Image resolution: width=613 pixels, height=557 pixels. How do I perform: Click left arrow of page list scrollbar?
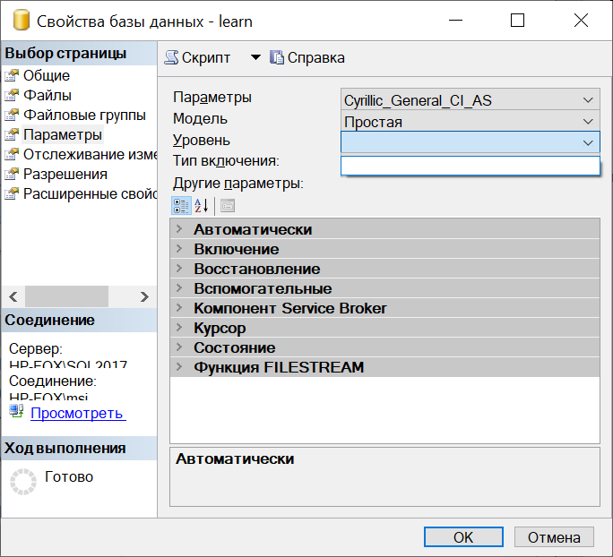coord(13,297)
